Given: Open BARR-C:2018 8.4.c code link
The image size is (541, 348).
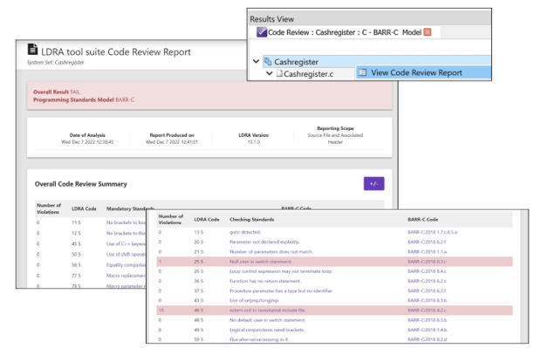Looking at the screenshot, I should pos(428,271).
